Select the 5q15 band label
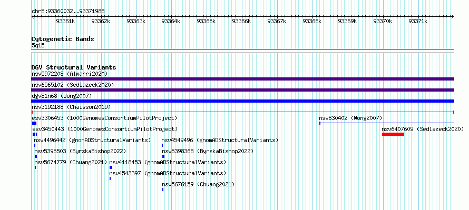469x210 pixels. tap(38, 45)
